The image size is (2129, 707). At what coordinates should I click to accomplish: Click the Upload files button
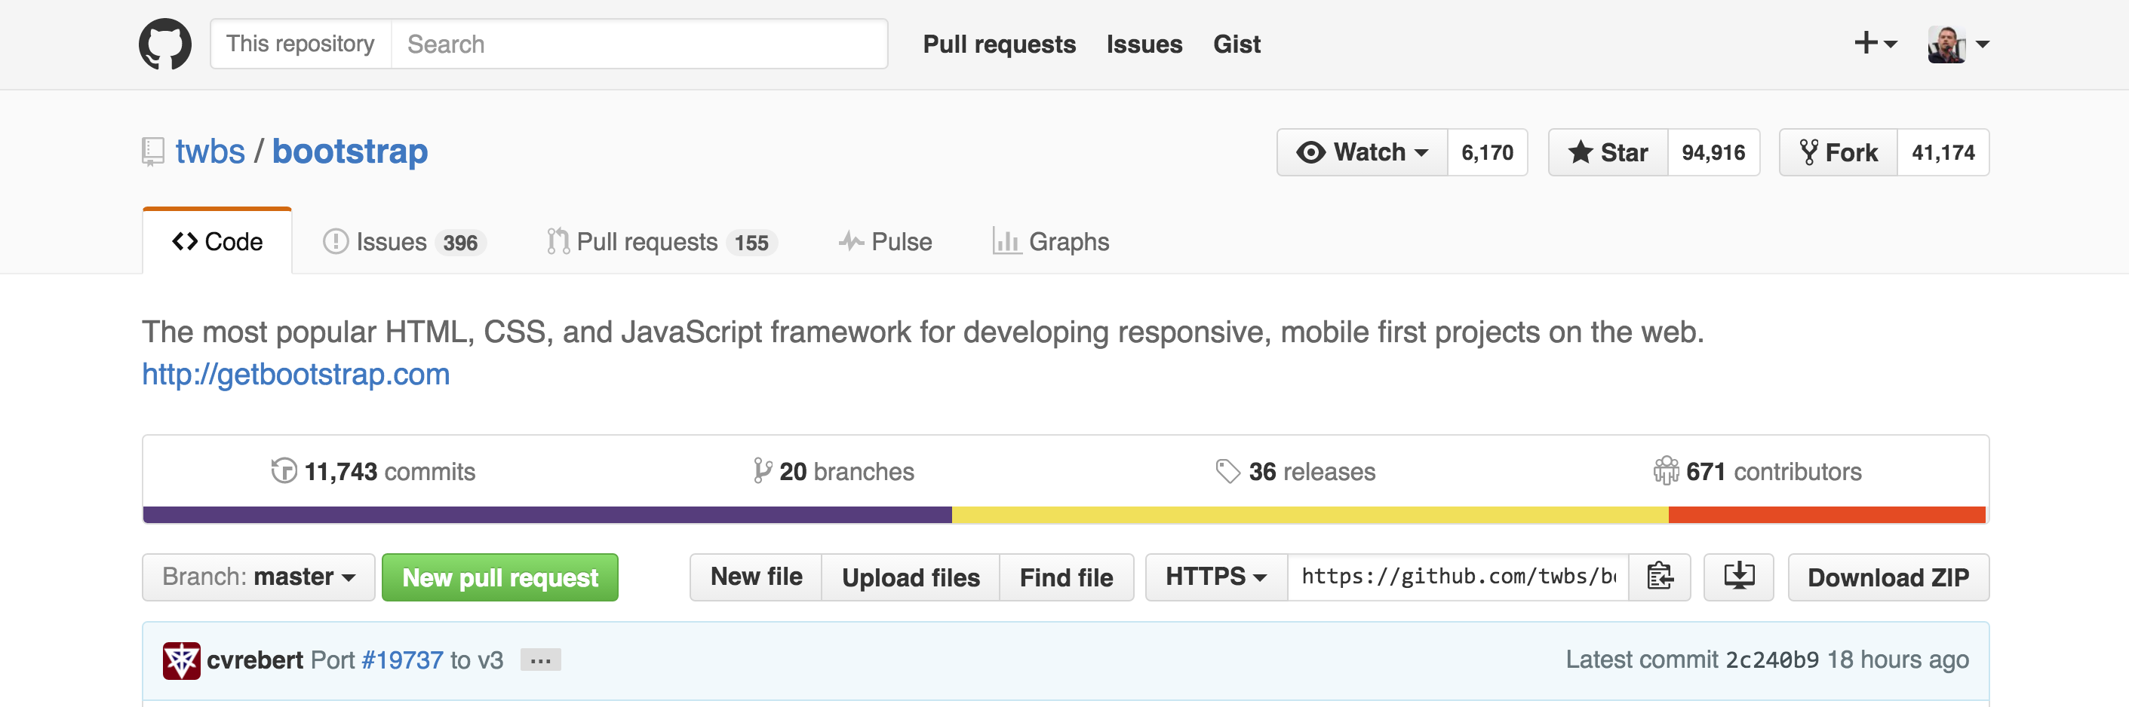click(911, 577)
